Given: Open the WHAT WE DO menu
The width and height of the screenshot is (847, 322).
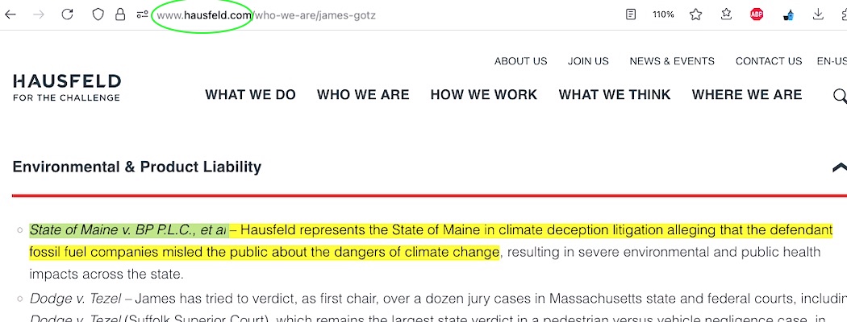Looking at the screenshot, I should pyautogui.click(x=250, y=95).
